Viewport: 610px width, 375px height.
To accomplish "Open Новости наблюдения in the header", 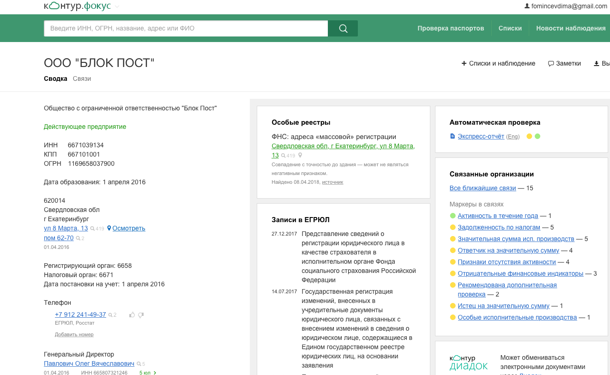I will [x=571, y=28].
